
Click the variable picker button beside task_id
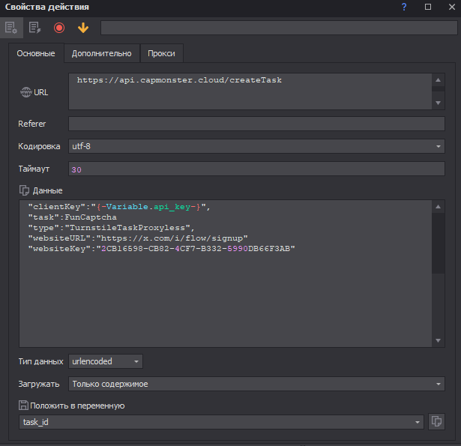point(436,422)
